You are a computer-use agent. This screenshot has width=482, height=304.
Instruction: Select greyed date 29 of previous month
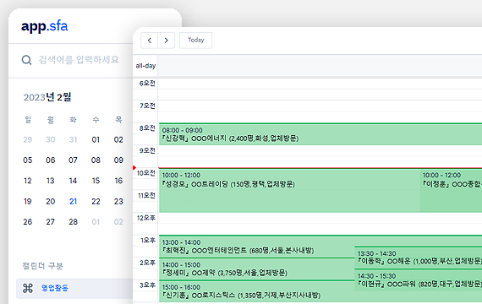pyautogui.click(x=28, y=139)
